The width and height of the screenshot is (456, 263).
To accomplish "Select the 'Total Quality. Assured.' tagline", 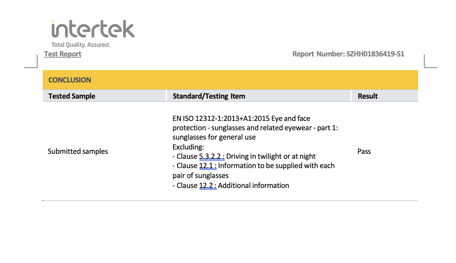I will coord(81,45).
